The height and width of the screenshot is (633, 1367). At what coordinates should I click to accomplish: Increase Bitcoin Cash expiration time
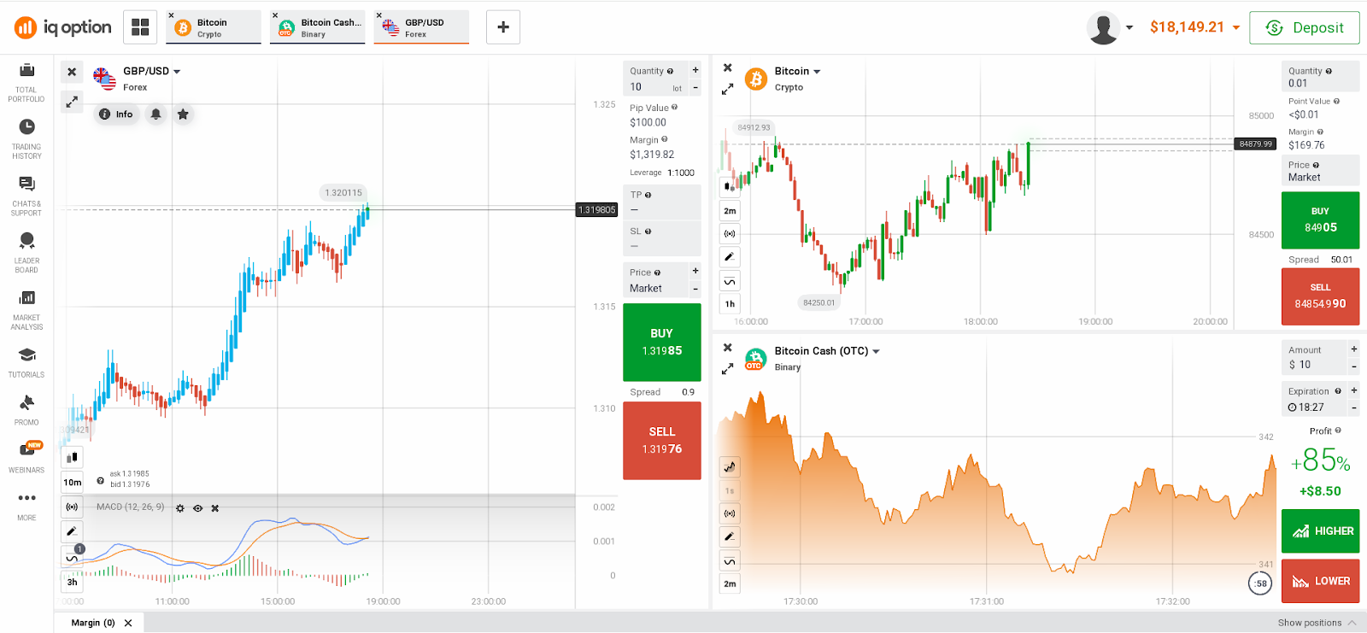coord(1354,390)
